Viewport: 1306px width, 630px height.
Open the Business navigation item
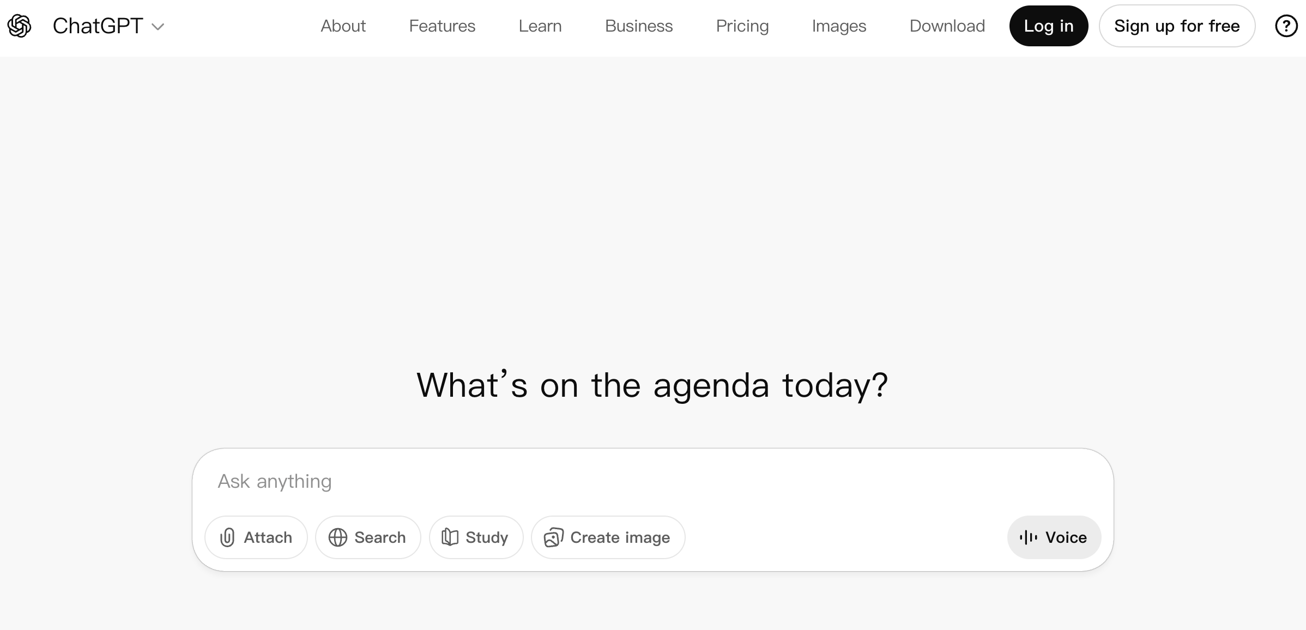pos(639,26)
